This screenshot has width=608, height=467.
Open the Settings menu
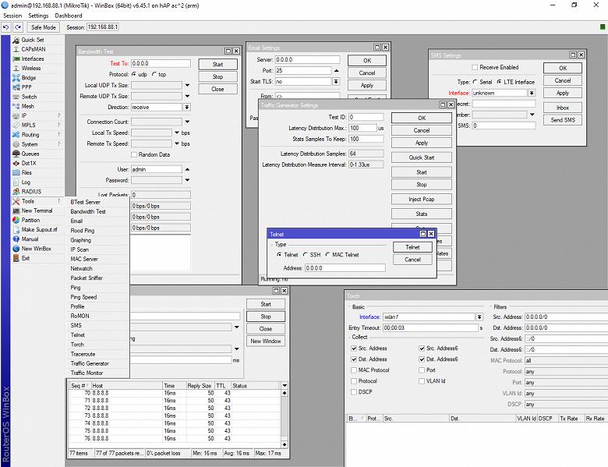[37, 16]
